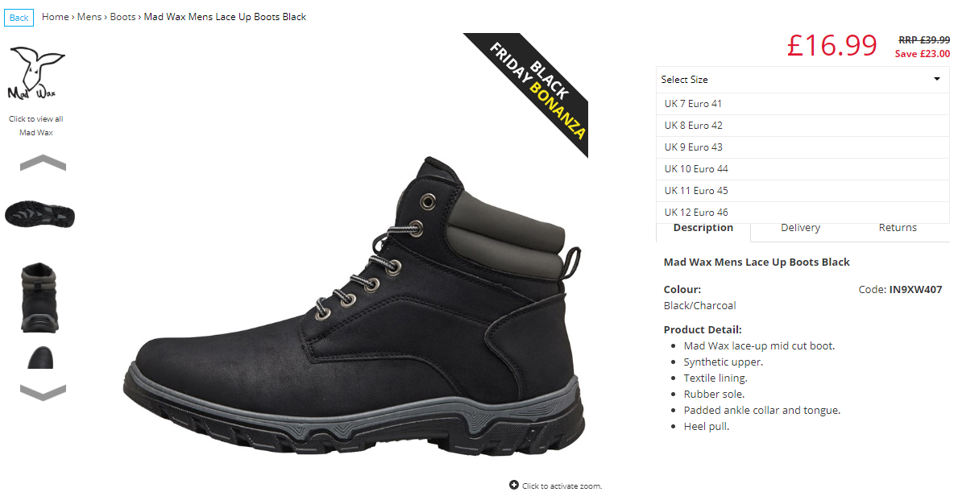
Task: Go to Home breadcrumb link
Action: point(56,17)
